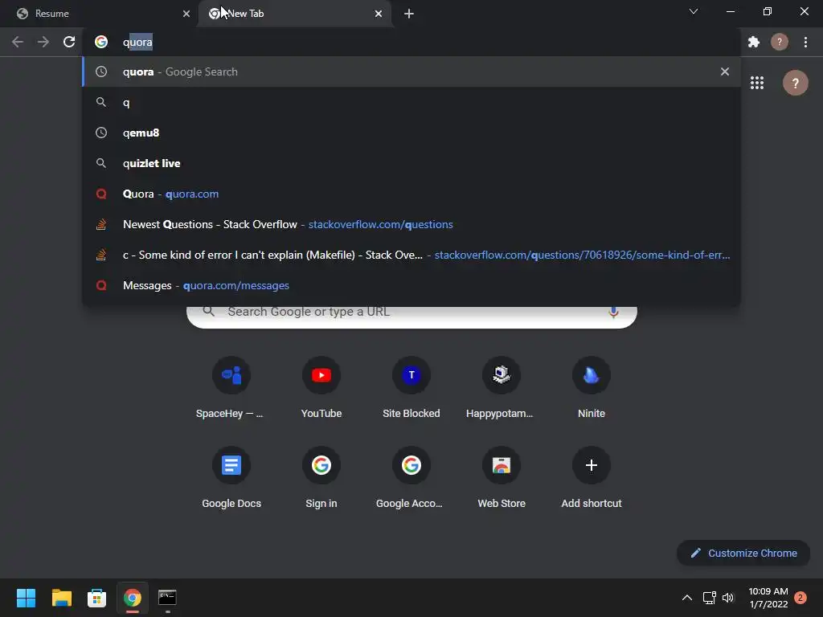Select the 'quora - Google Search' suggestion
This screenshot has height=617, width=823.
(x=411, y=72)
